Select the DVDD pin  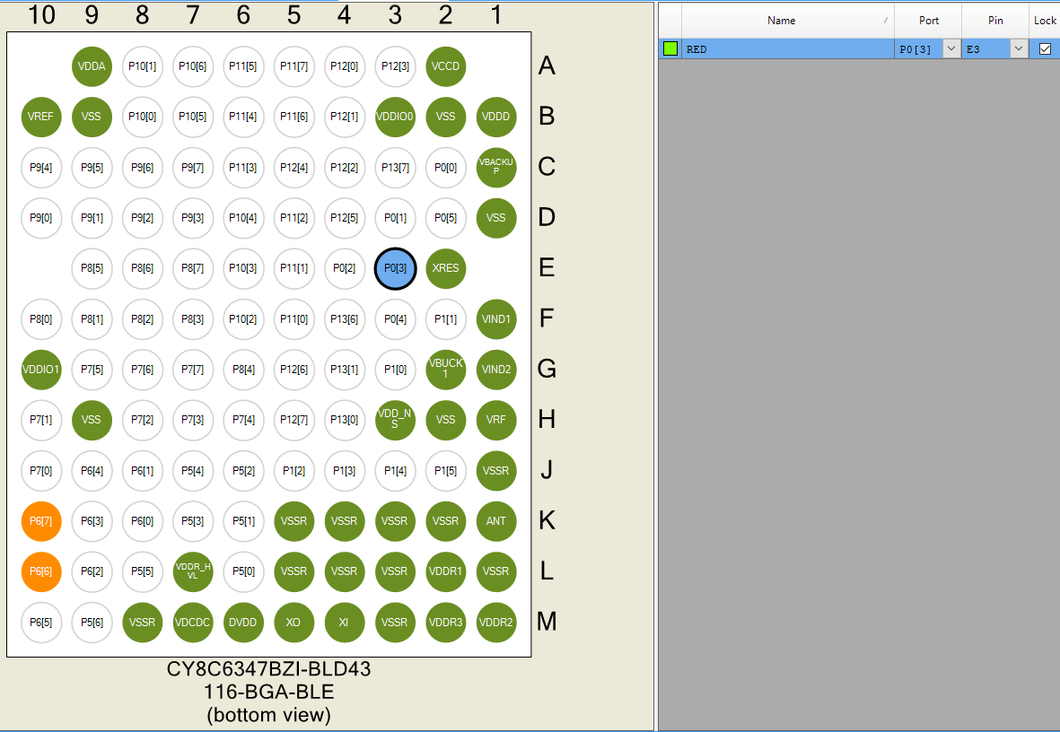[243, 623]
